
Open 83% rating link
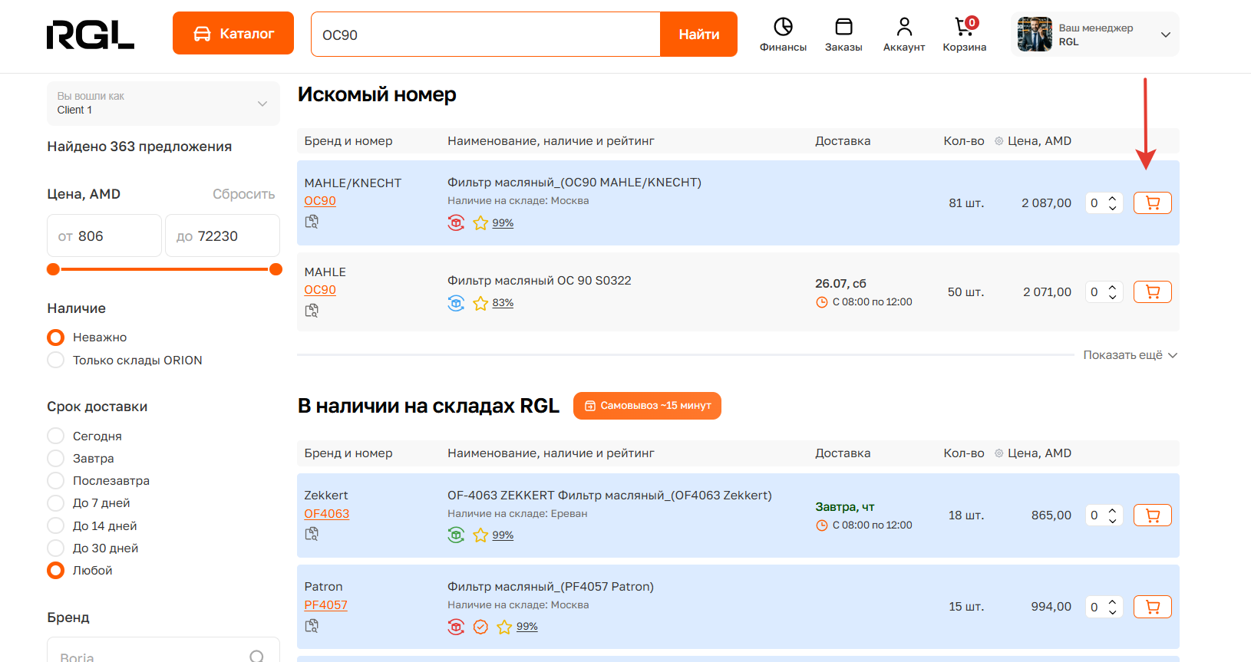(503, 303)
